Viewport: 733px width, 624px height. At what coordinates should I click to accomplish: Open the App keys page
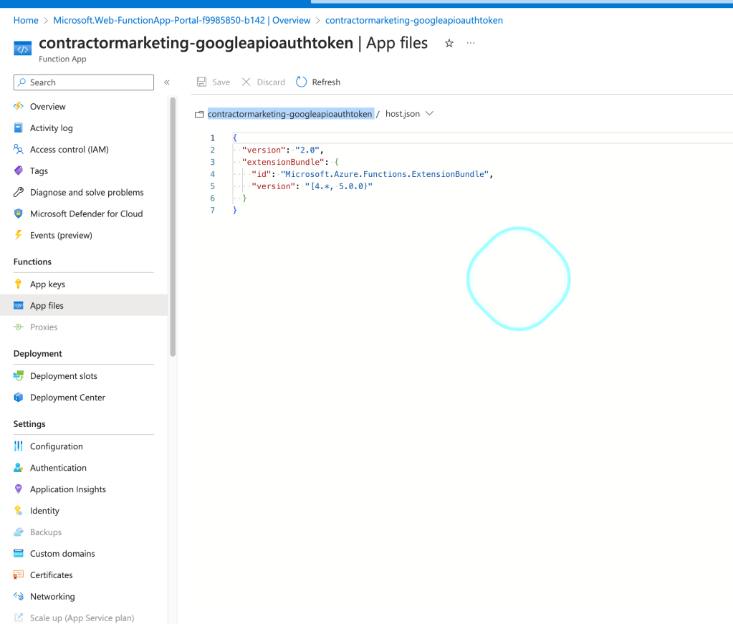[48, 284]
